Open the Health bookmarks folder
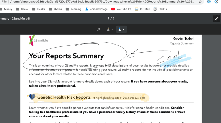The height and width of the screenshot is (123, 221). click(x=38, y=9)
